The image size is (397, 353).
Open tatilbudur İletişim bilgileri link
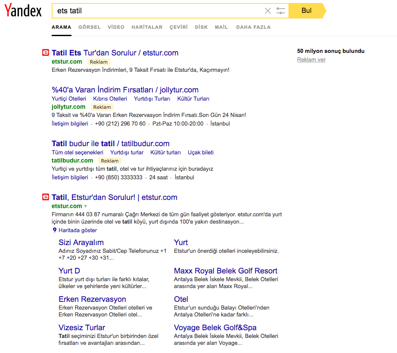(70, 178)
